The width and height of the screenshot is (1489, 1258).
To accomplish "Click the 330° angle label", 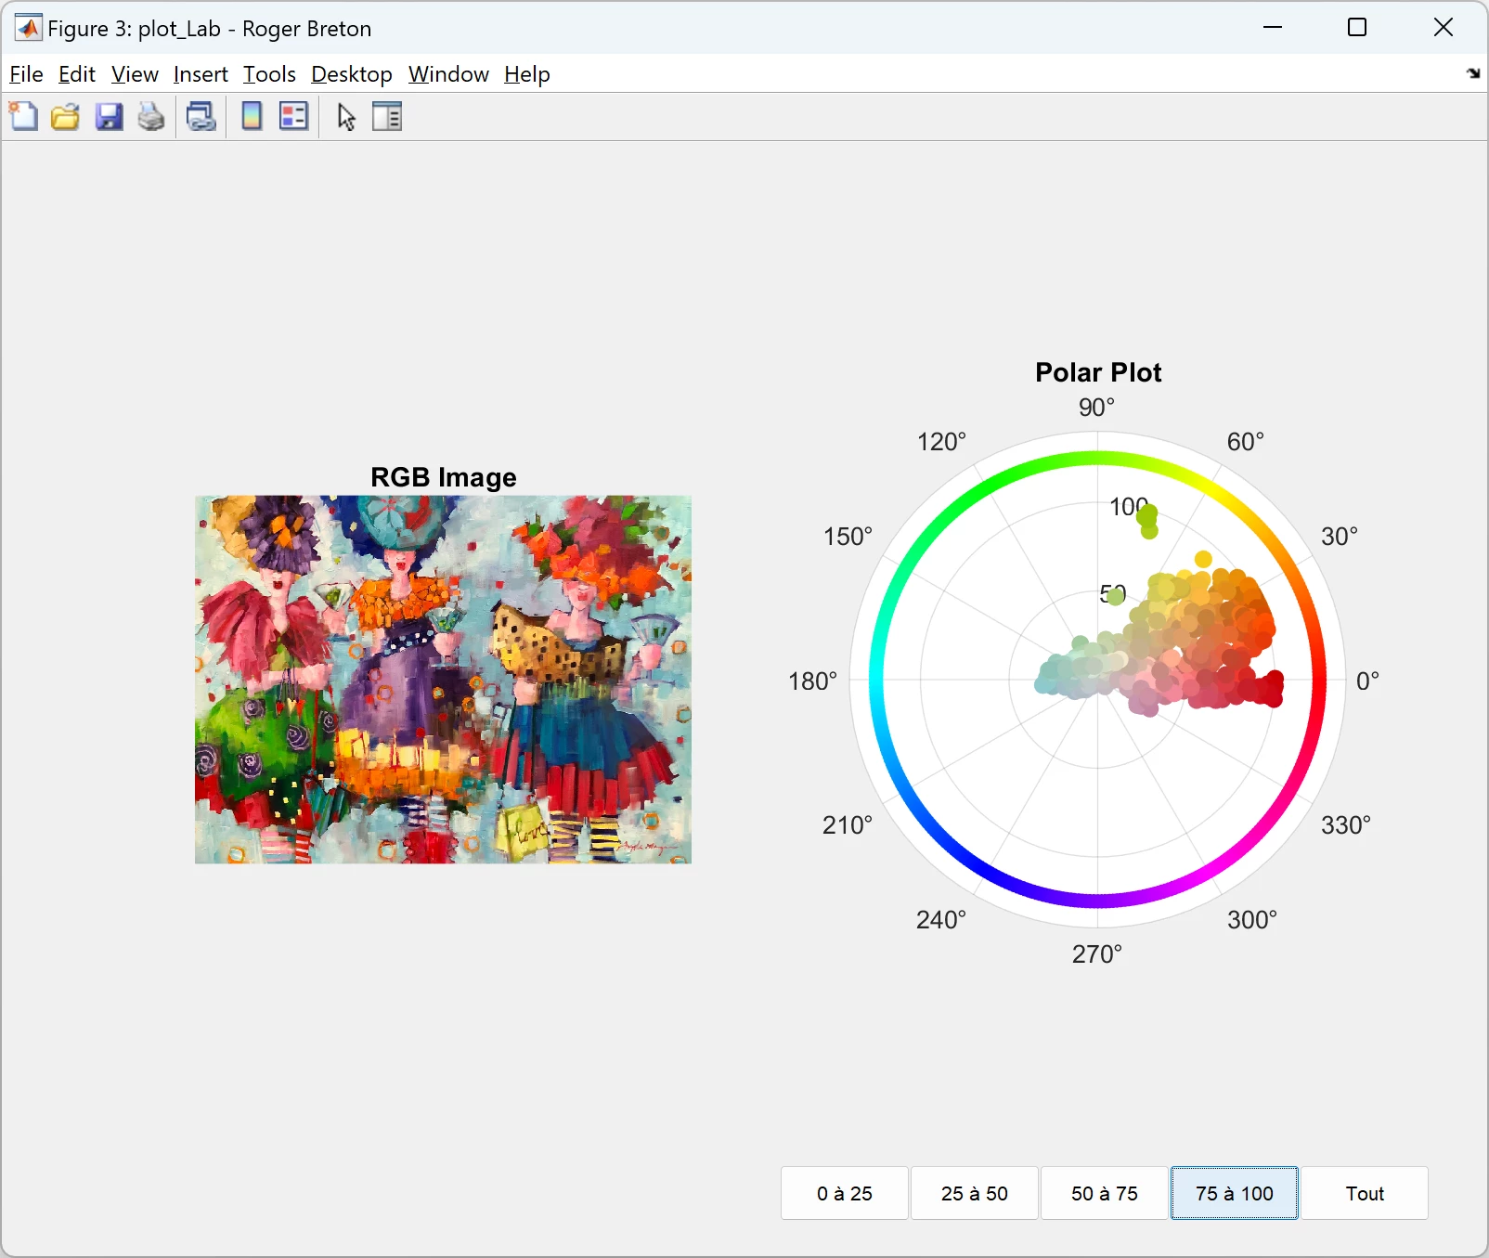I will (x=1346, y=825).
